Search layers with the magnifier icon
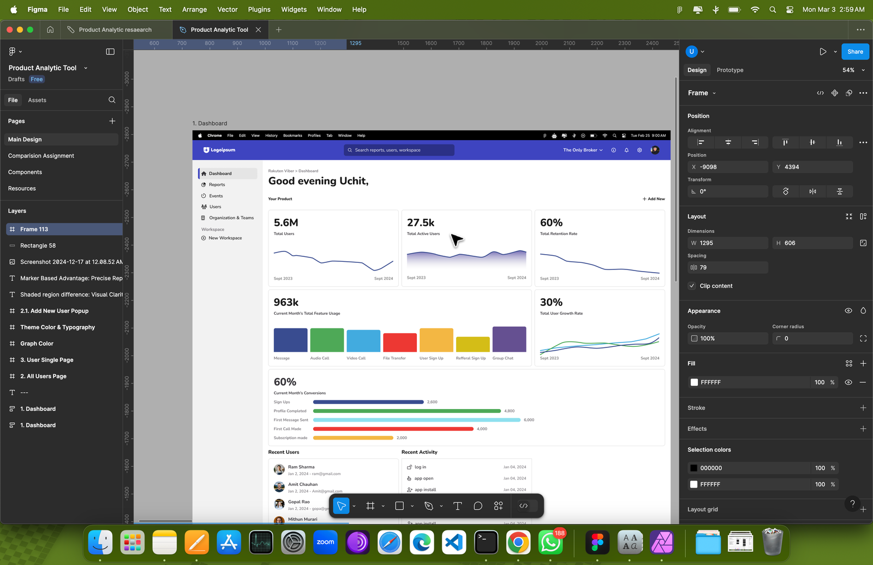Viewport: 873px width, 565px height. [x=112, y=100]
